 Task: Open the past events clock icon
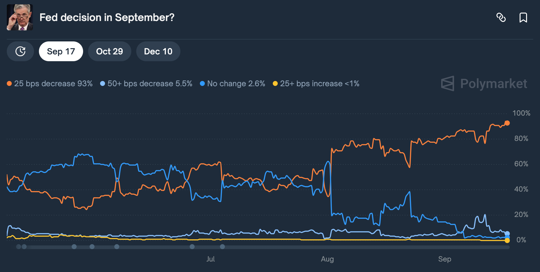pyautogui.click(x=20, y=51)
